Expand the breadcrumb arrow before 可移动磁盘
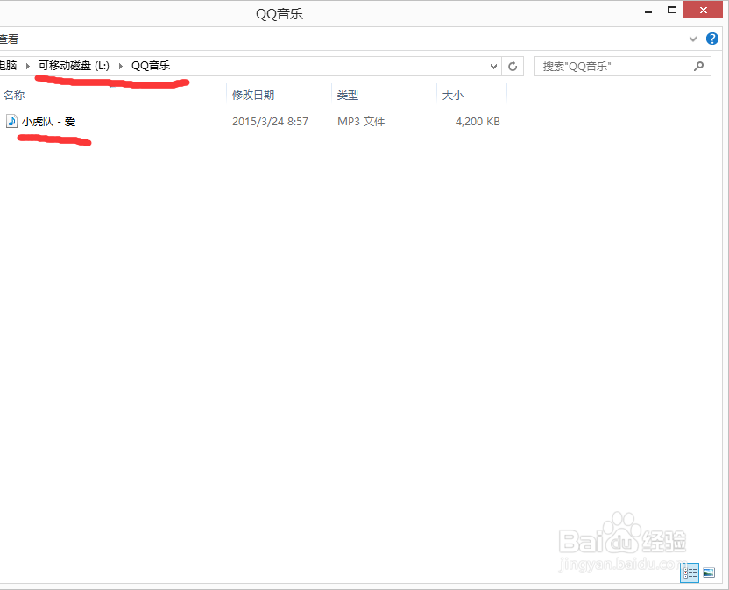This screenshot has height=590, width=729. (28, 66)
